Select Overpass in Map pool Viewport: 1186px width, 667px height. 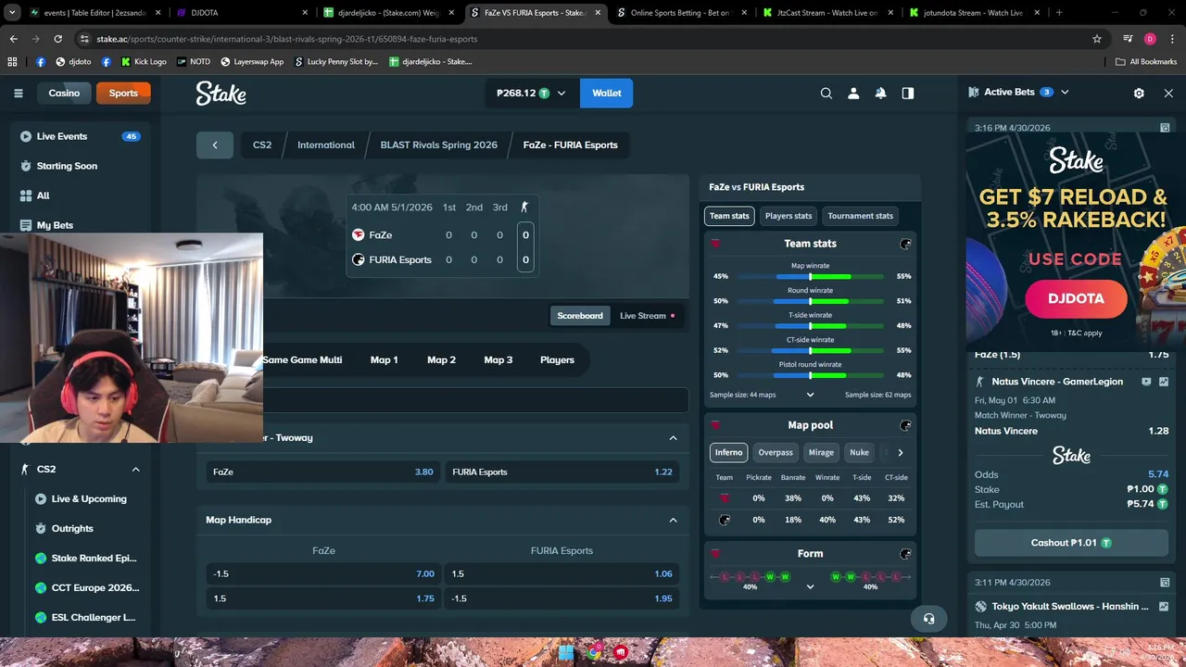[x=776, y=452]
